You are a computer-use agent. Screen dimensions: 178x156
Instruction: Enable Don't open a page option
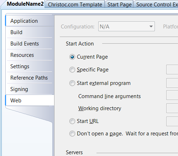pos(72,134)
